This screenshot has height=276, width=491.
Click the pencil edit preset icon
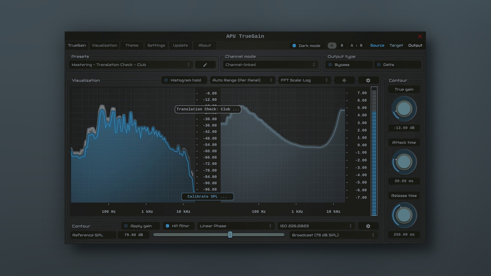[x=205, y=65]
